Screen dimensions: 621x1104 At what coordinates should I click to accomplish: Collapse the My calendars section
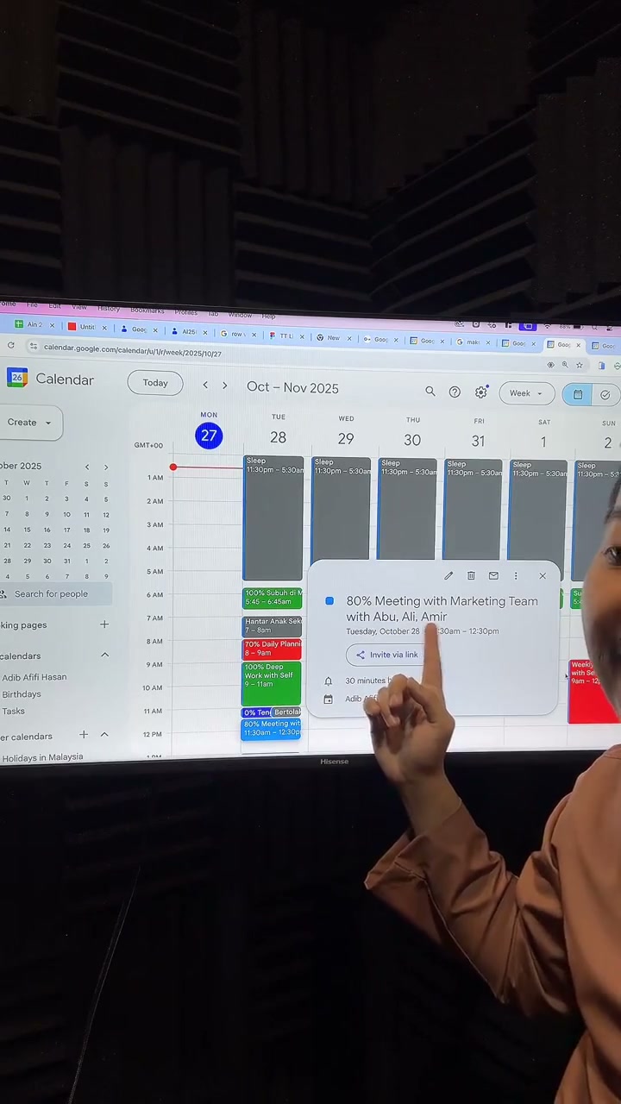104,655
